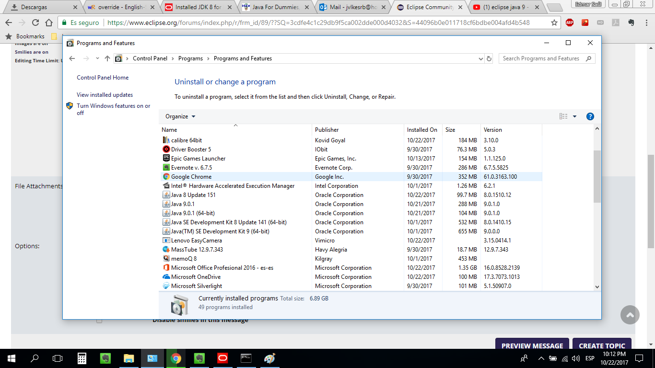Select the Microsoft Office Profesional 2016 icon
The image size is (655, 368).
(x=166, y=268)
